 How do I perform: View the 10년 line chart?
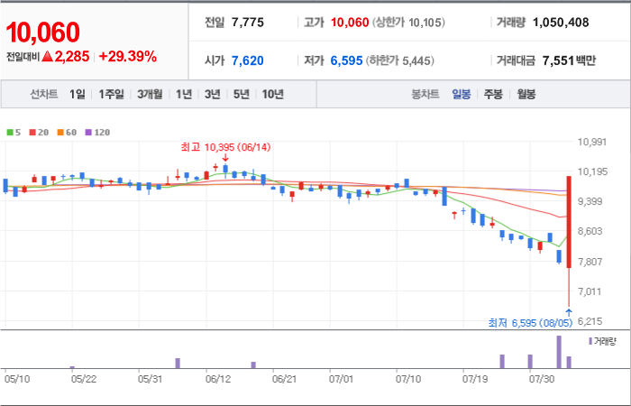pos(273,95)
